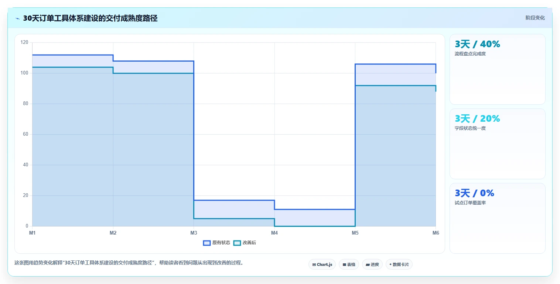The height and width of the screenshot is (284, 560).
Task: Click the M2 x-axis label
Action: click(113, 233)
